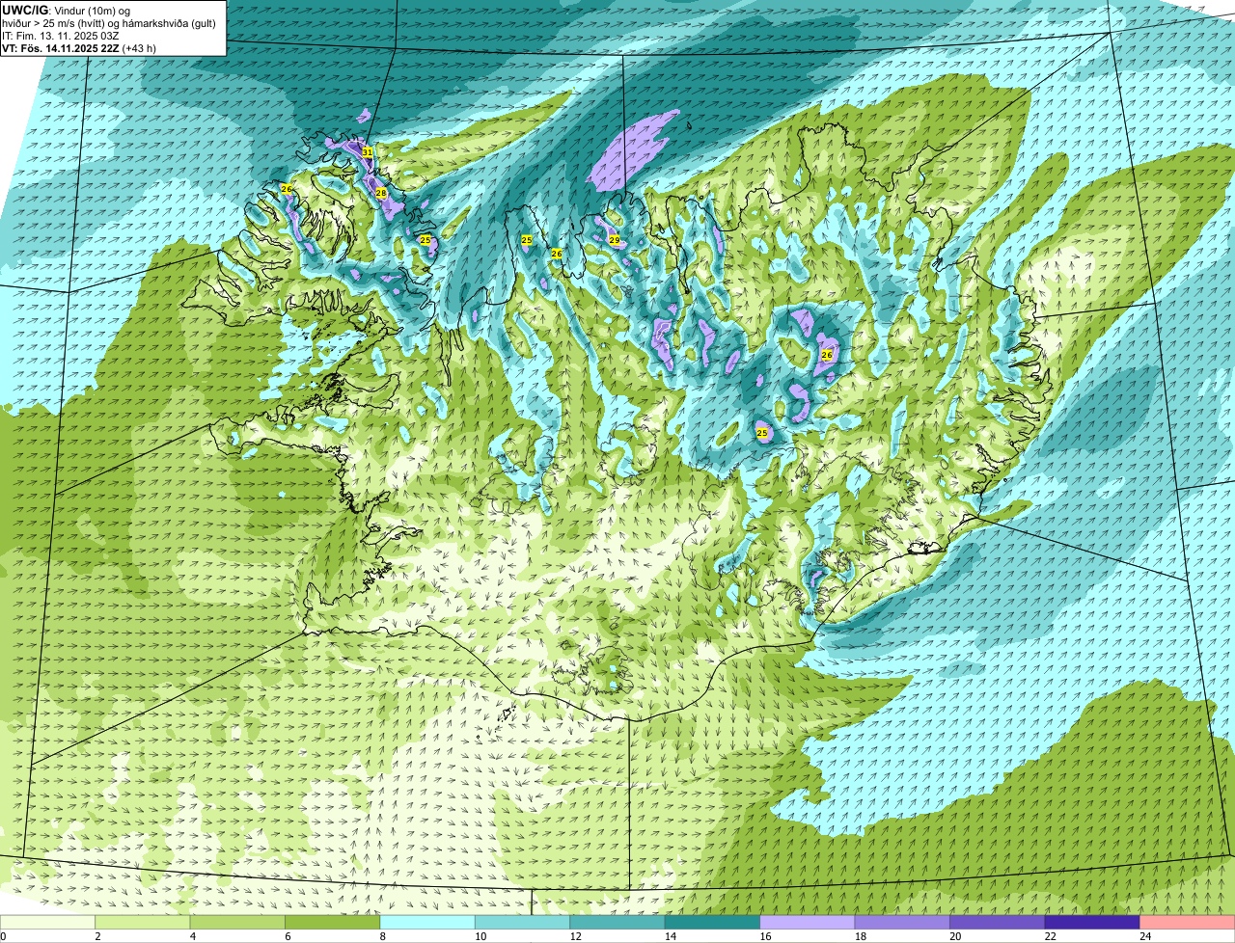1235x943 pixels.
Task: Click the yellow gust label 29
Action: (x=614, y=240)
